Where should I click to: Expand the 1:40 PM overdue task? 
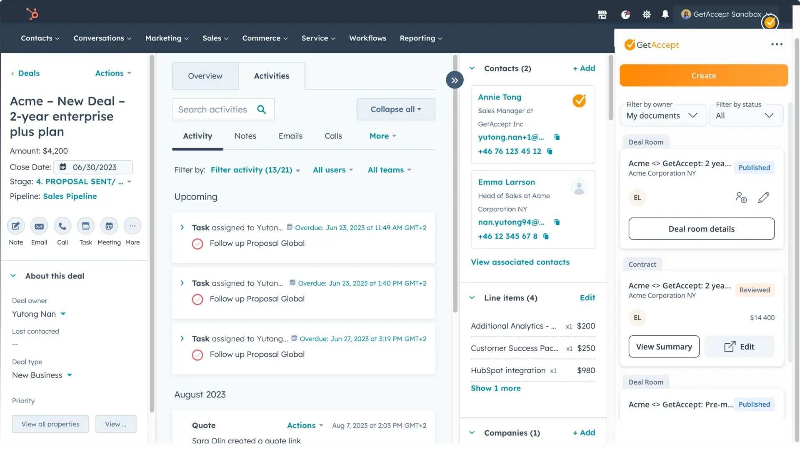(x=182, y=283)
